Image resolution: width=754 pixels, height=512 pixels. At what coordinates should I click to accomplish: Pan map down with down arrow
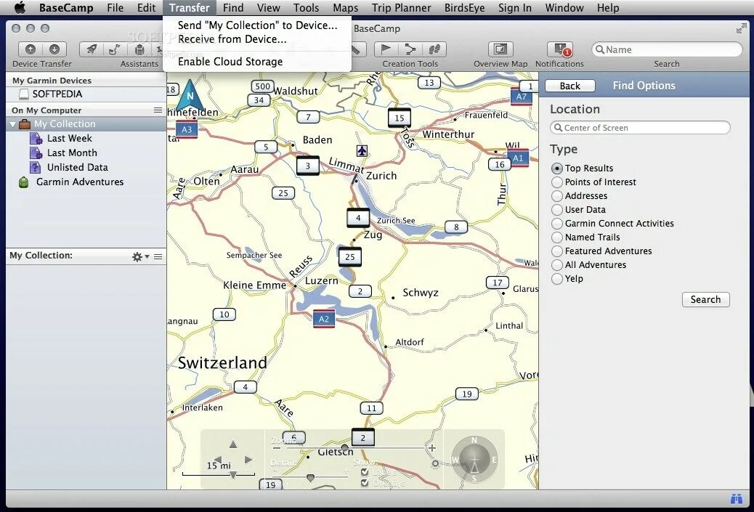pos(233,476)
